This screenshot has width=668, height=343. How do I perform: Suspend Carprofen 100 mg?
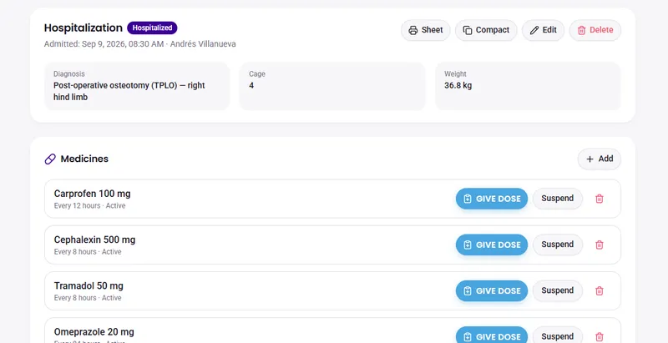point(558,199)
